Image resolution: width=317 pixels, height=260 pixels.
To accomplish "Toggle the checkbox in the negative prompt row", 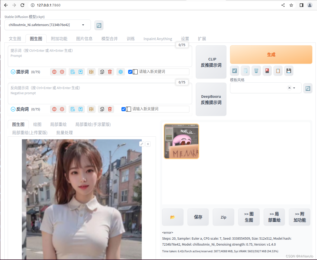I will click(x=124, y=109).
